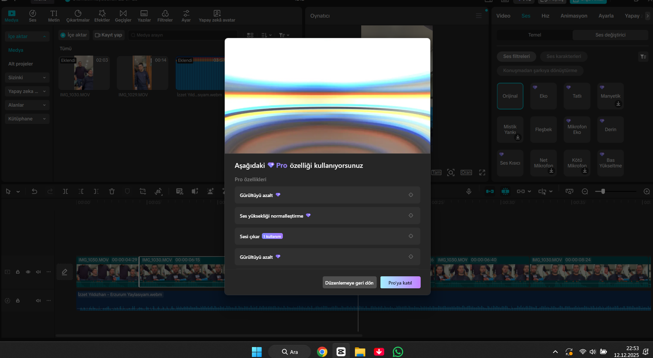This screenshot has height=358, width=653.
Task: Open the Efektler panel
Action: [102, 16]
